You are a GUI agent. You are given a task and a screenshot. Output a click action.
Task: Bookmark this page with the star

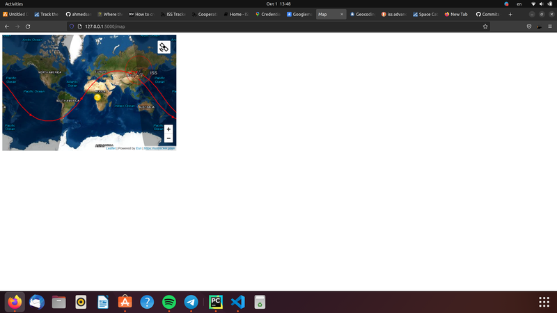coord(485,26)
